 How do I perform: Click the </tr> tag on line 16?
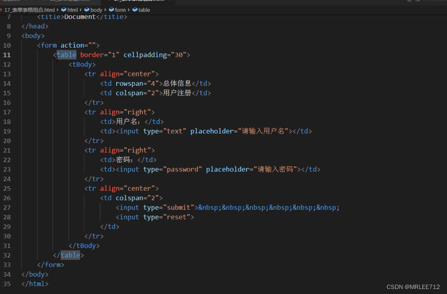(94, 103)
